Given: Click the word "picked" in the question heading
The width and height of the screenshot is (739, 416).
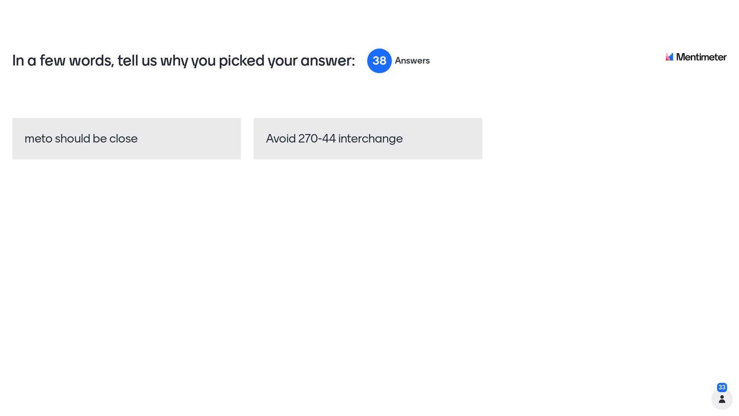Looking at the screenshot, I should (x=241, y=61).
